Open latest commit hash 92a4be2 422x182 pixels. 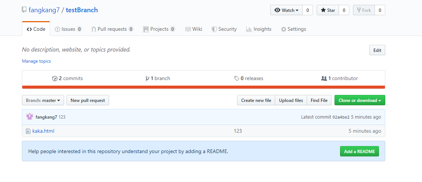click(x=341, y=117)
